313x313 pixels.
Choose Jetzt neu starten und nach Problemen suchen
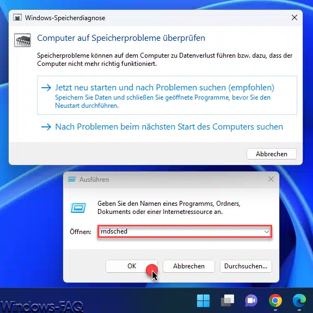167,95
